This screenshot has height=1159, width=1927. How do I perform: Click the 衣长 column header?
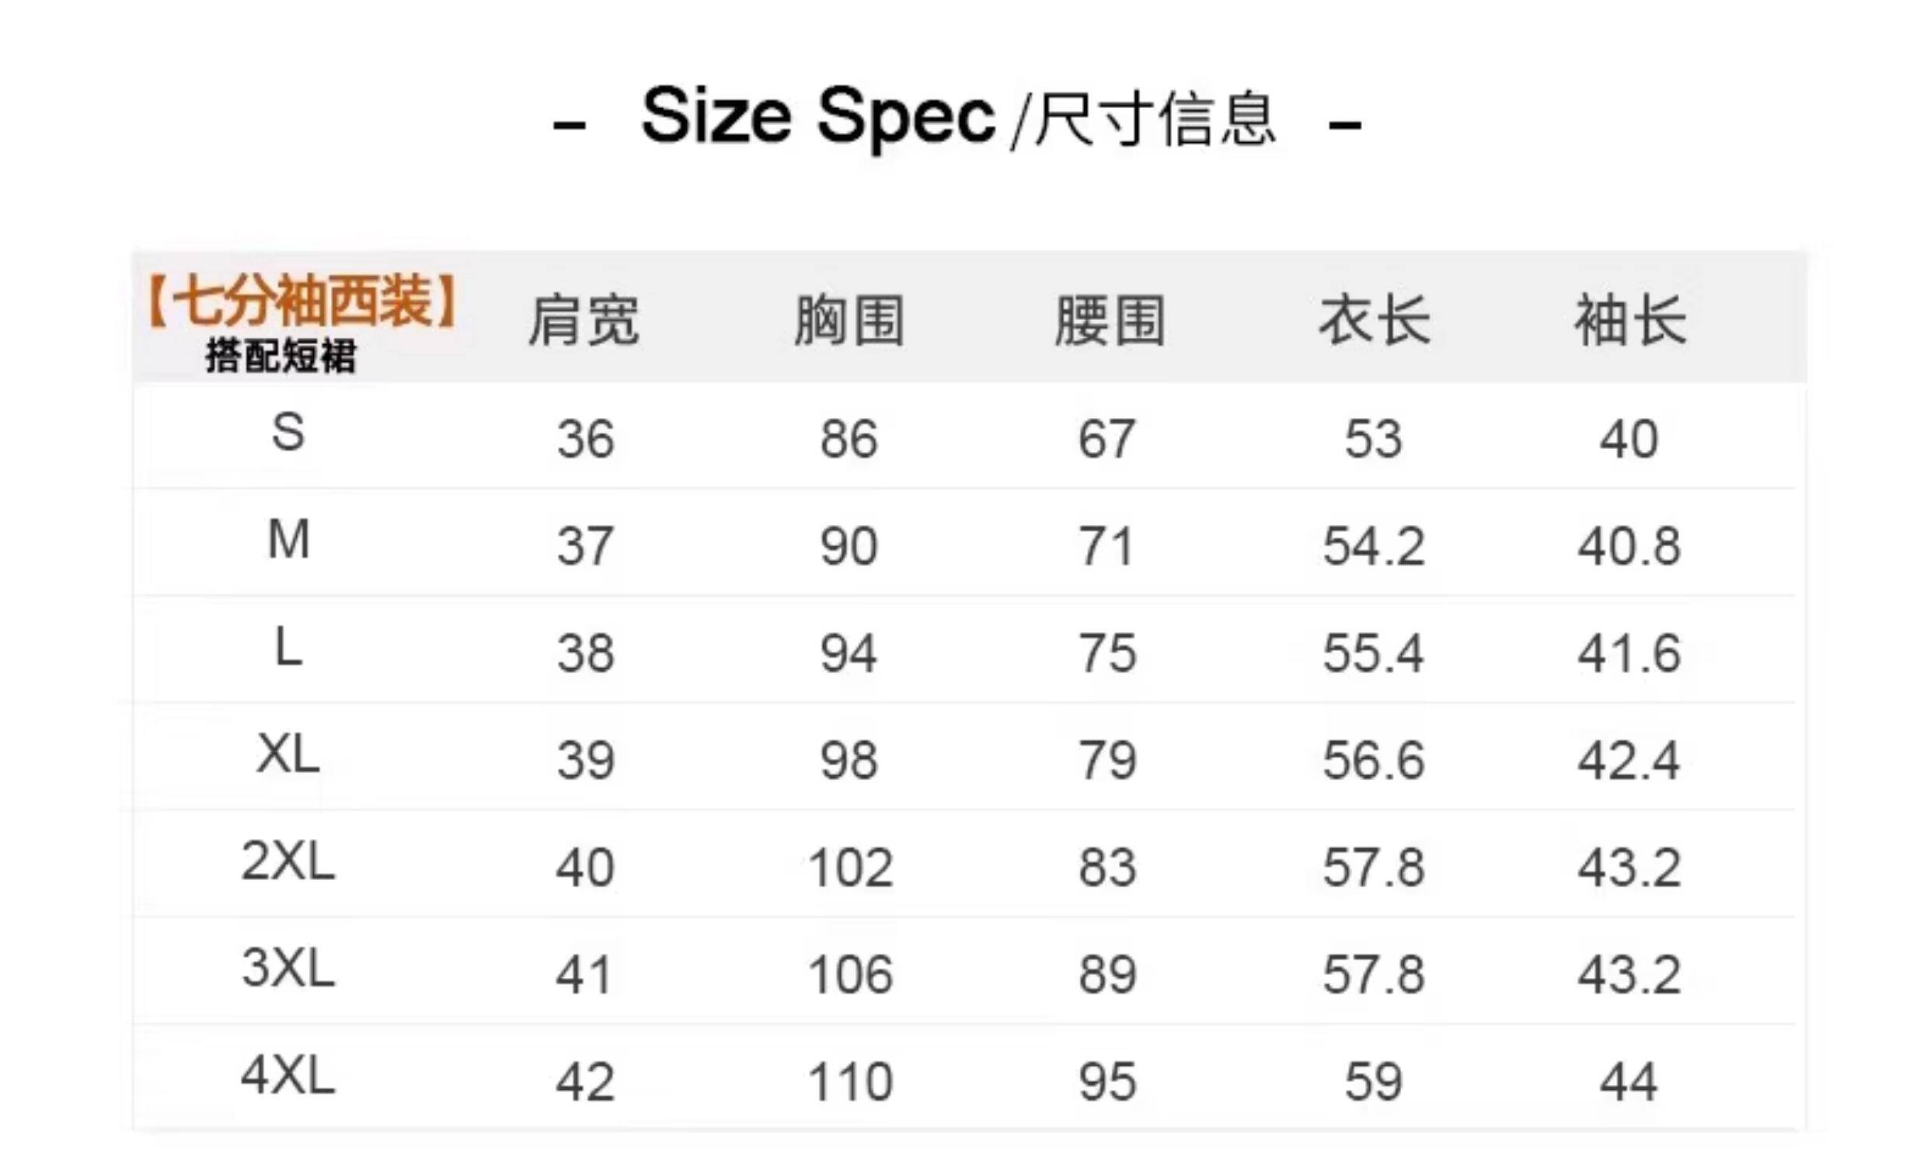coord(1374,320)
